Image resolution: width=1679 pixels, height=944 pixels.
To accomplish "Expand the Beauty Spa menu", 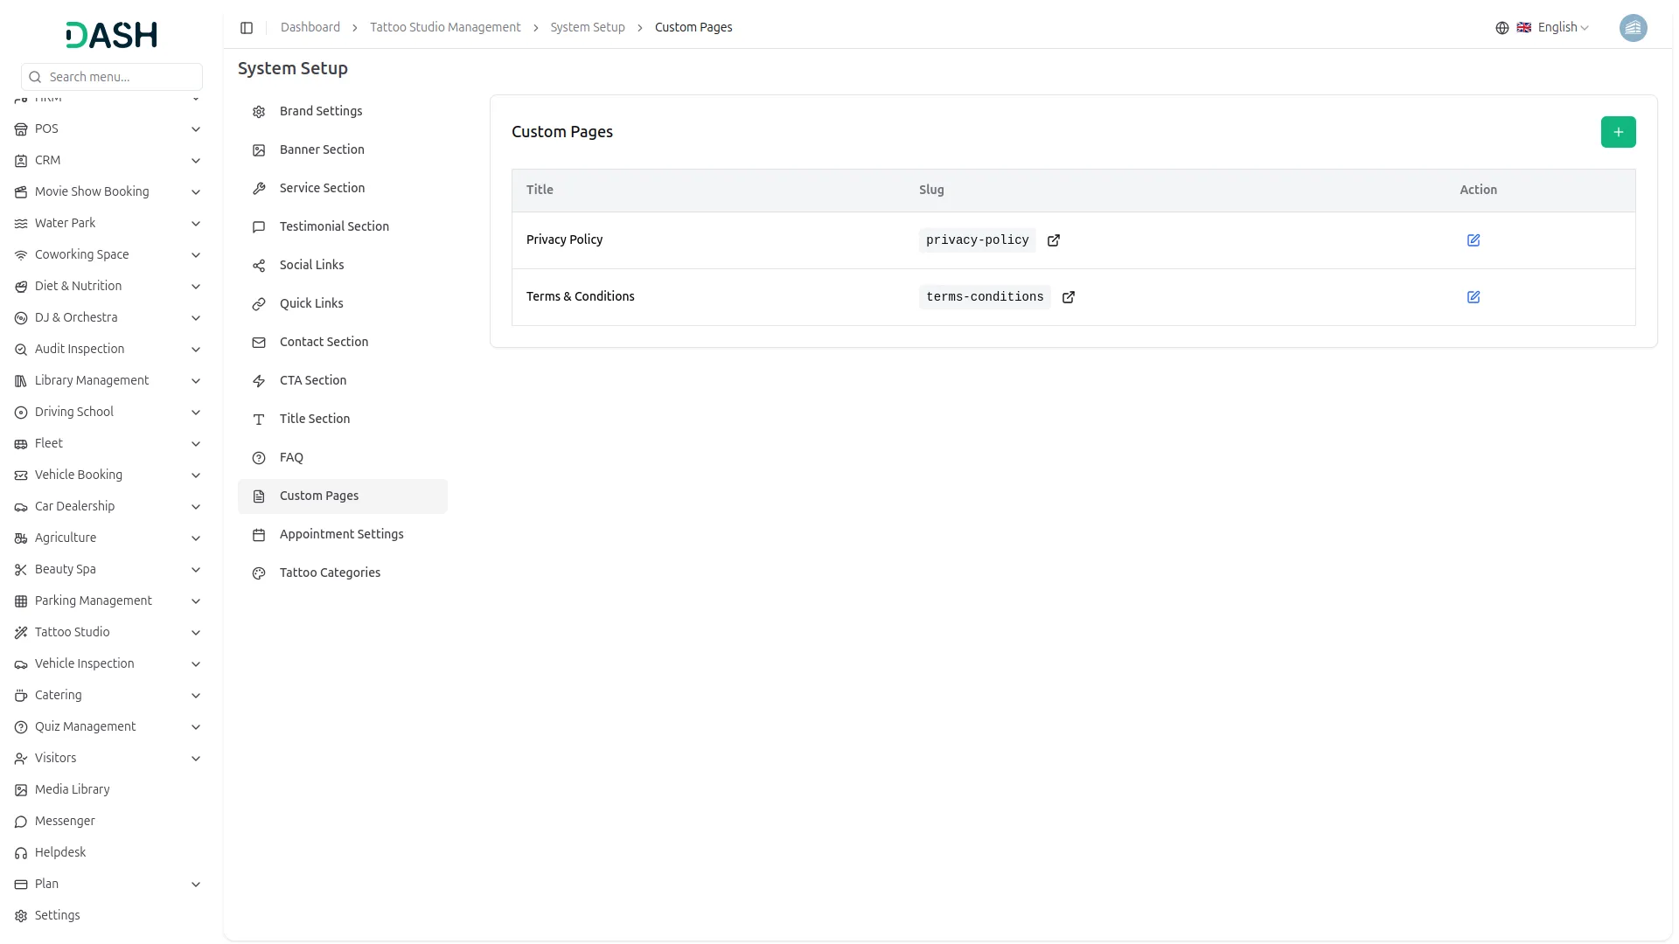I will pos(108,569).
